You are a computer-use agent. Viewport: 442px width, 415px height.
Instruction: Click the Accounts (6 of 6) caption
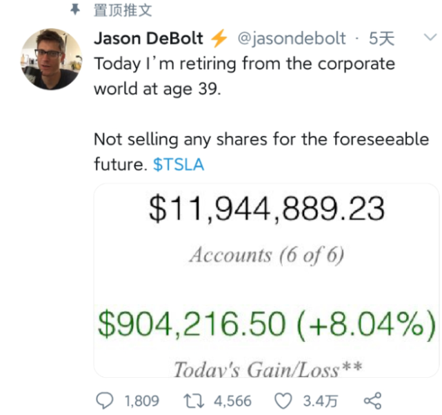266,255
